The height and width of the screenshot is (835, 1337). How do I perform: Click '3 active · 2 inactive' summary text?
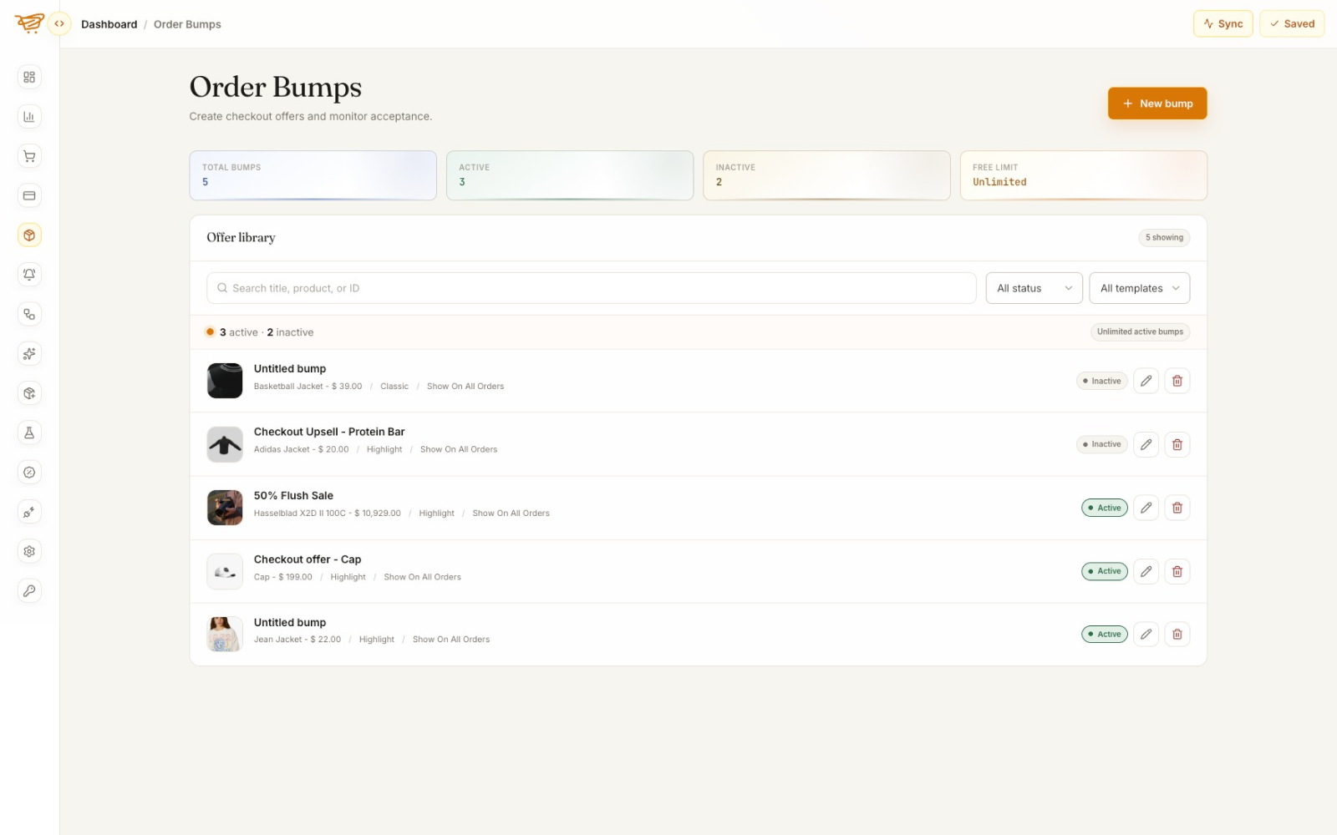point(267,332)
